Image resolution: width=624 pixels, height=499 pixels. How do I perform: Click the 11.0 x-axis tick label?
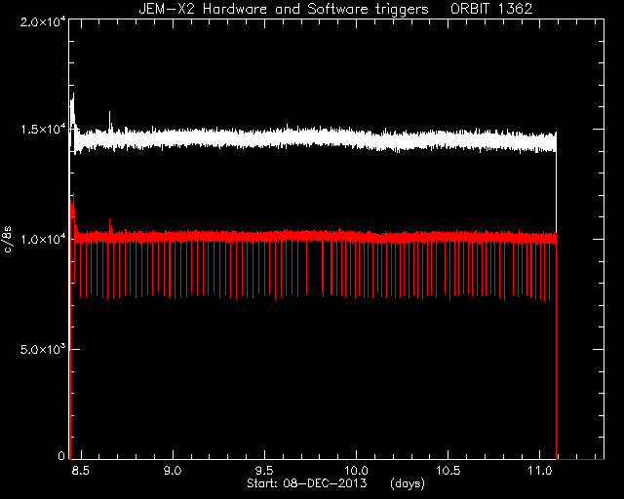[539, 471]
